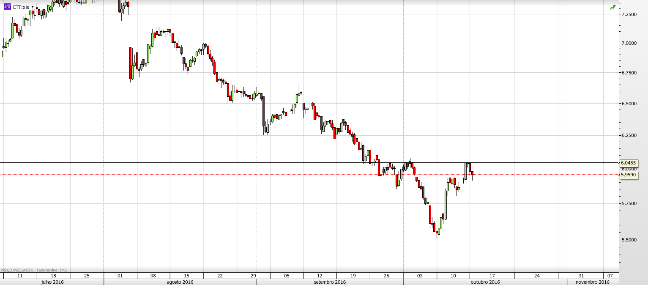This screenshot has height=285, width=648.
Task: Click the date label 10 on time axis
Action: click(453, 276)
